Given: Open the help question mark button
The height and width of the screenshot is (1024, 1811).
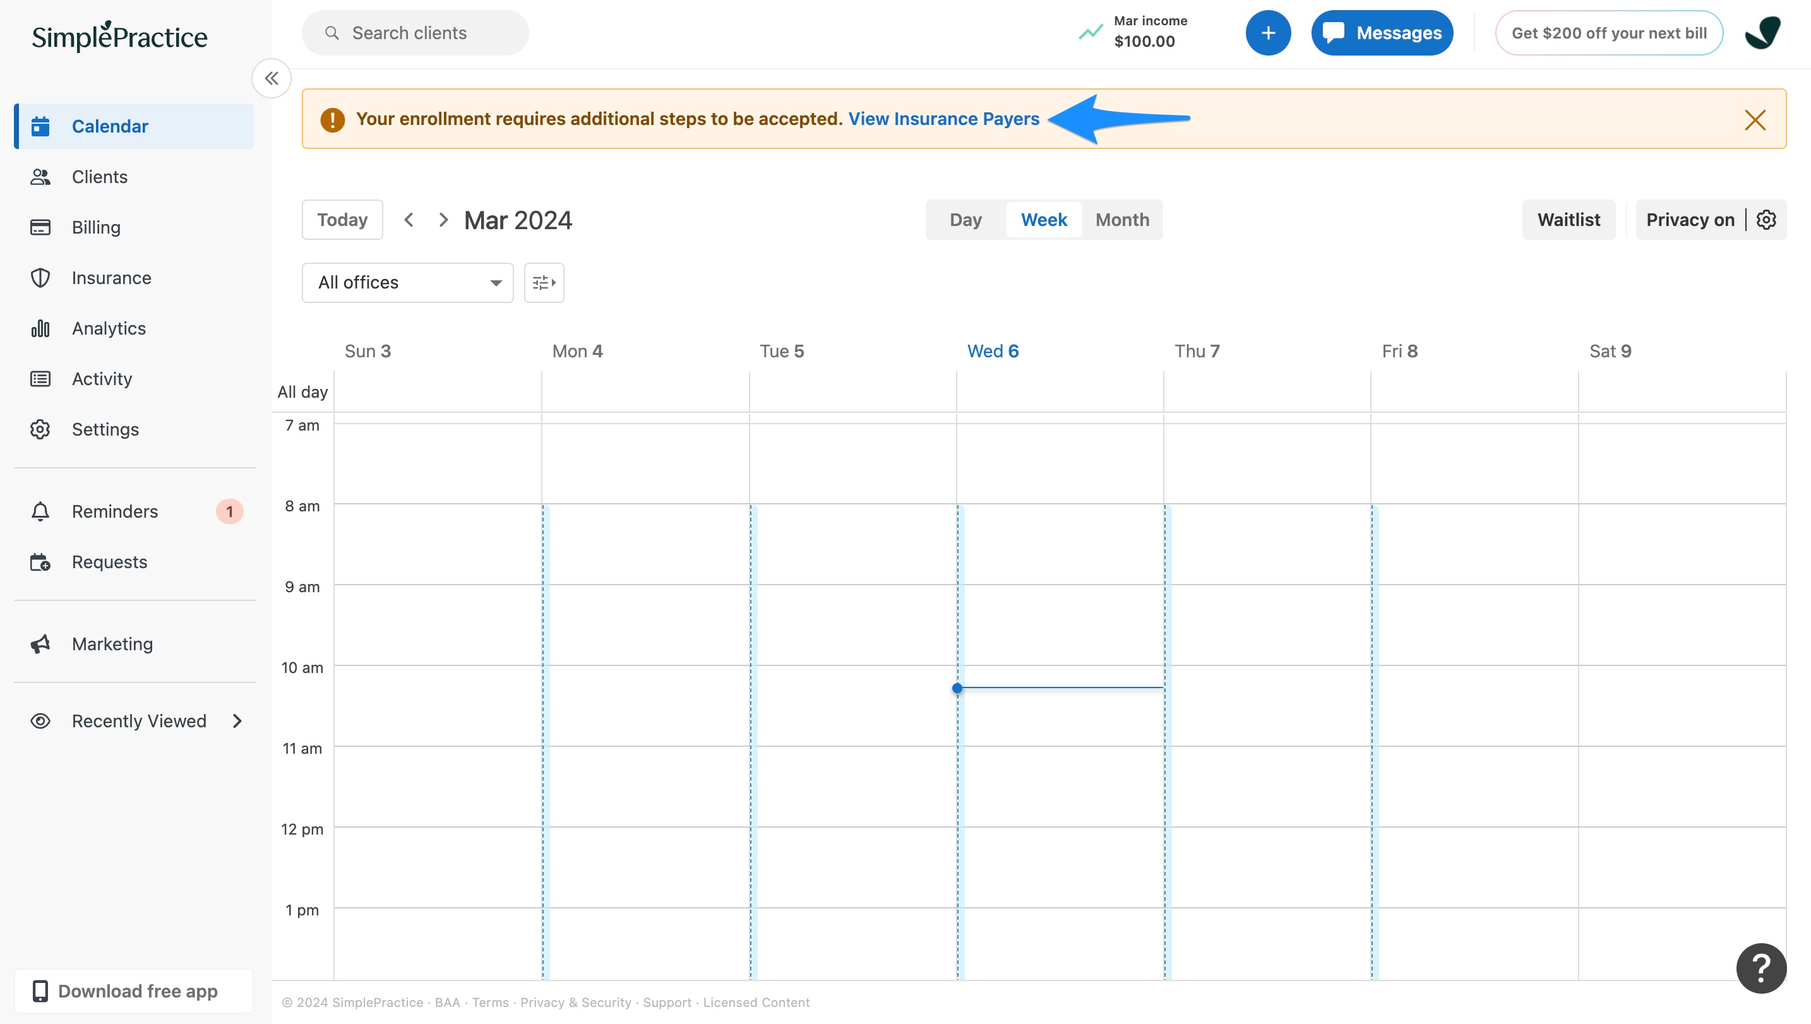Looking at the screenshot, I should point(1760,968).
